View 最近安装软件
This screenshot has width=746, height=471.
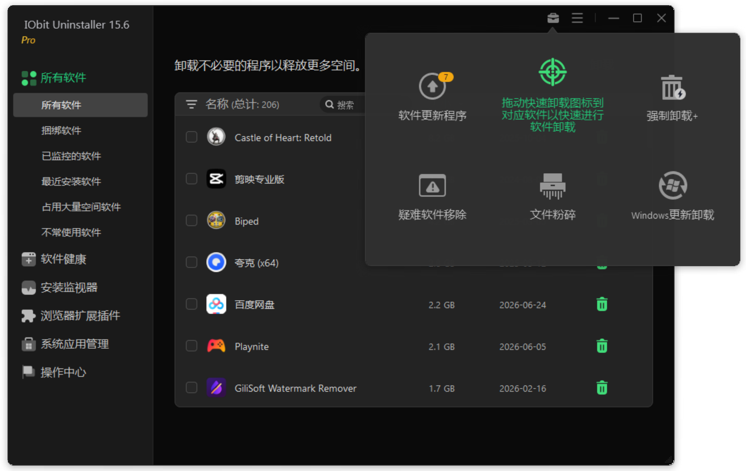pyautogui.click(x=71, y=181)
